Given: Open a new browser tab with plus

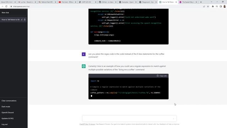Looking at the screenshot, I should coord(201,2).
